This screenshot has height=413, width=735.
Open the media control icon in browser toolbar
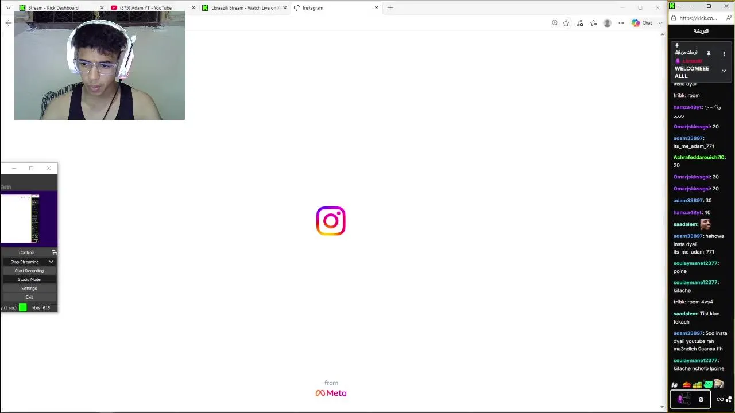tap(580, 23)
